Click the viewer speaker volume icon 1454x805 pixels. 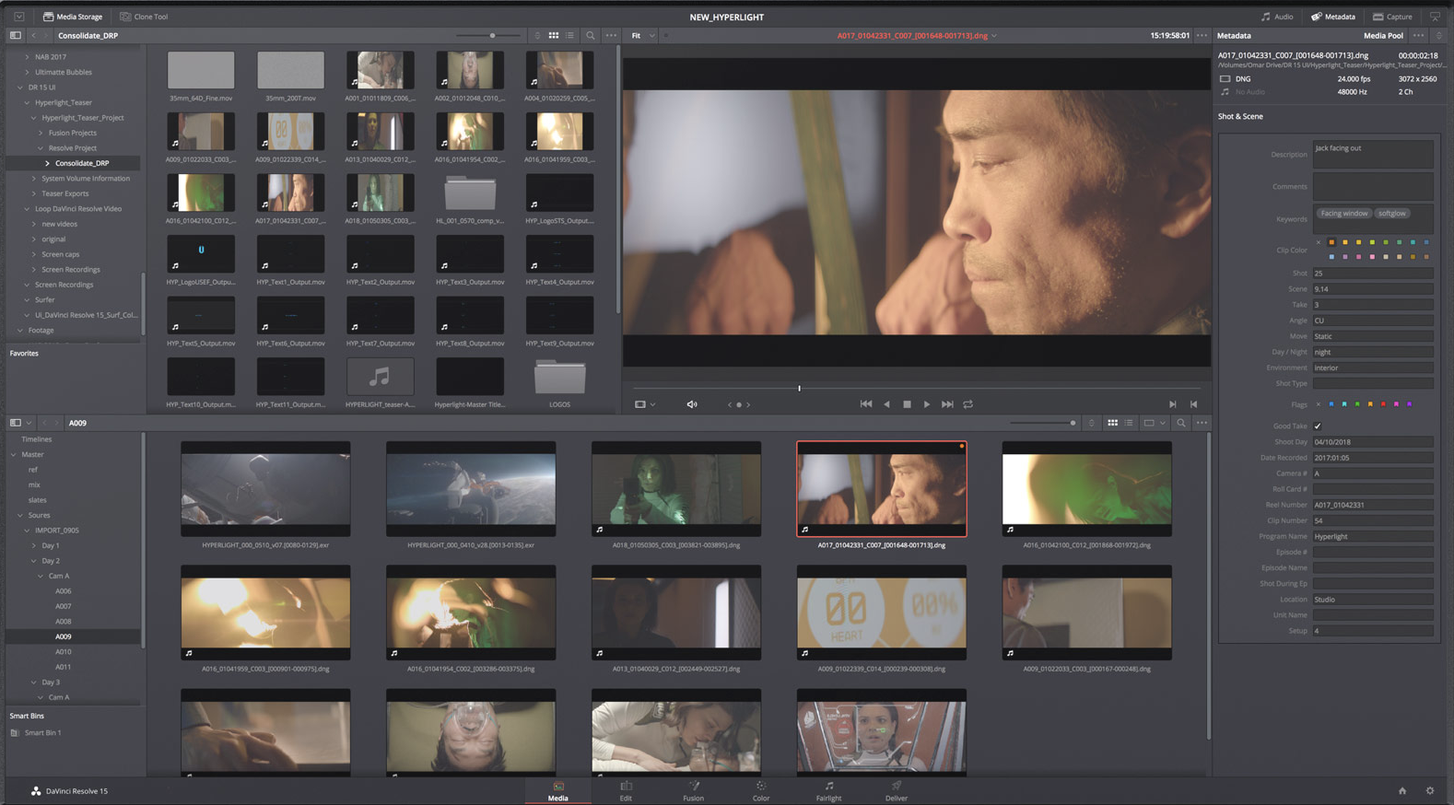pyautogui.click(x=692, y=404)
